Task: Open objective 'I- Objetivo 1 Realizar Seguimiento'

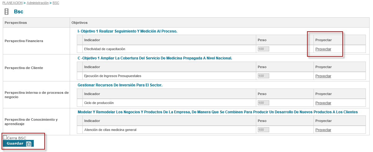Action: [x=127, y=31]
